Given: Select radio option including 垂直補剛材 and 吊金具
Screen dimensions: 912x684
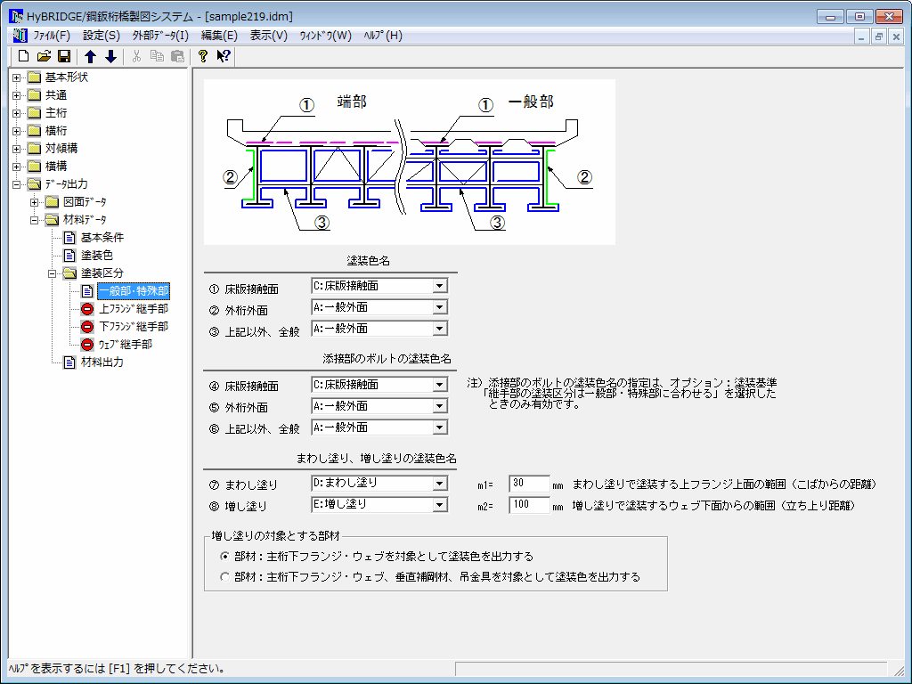Looking at the screenshot, I should tap(224, 577).
